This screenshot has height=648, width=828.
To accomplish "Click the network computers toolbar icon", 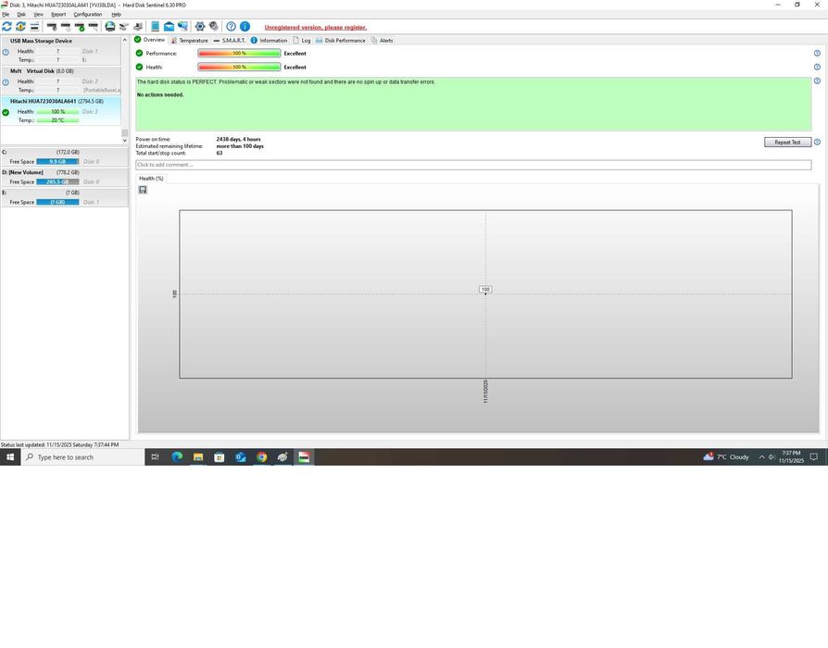I will coord(182,27).
